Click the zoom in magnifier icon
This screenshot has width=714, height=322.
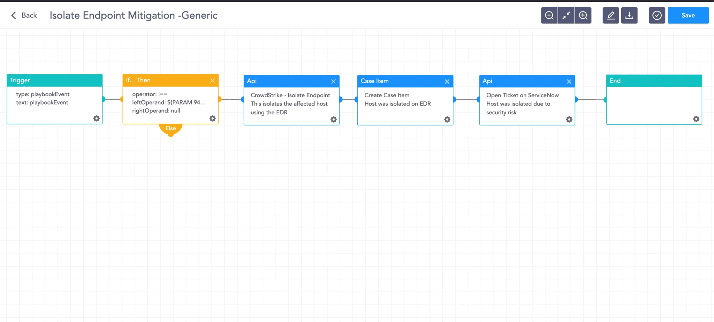coord(583,15)
